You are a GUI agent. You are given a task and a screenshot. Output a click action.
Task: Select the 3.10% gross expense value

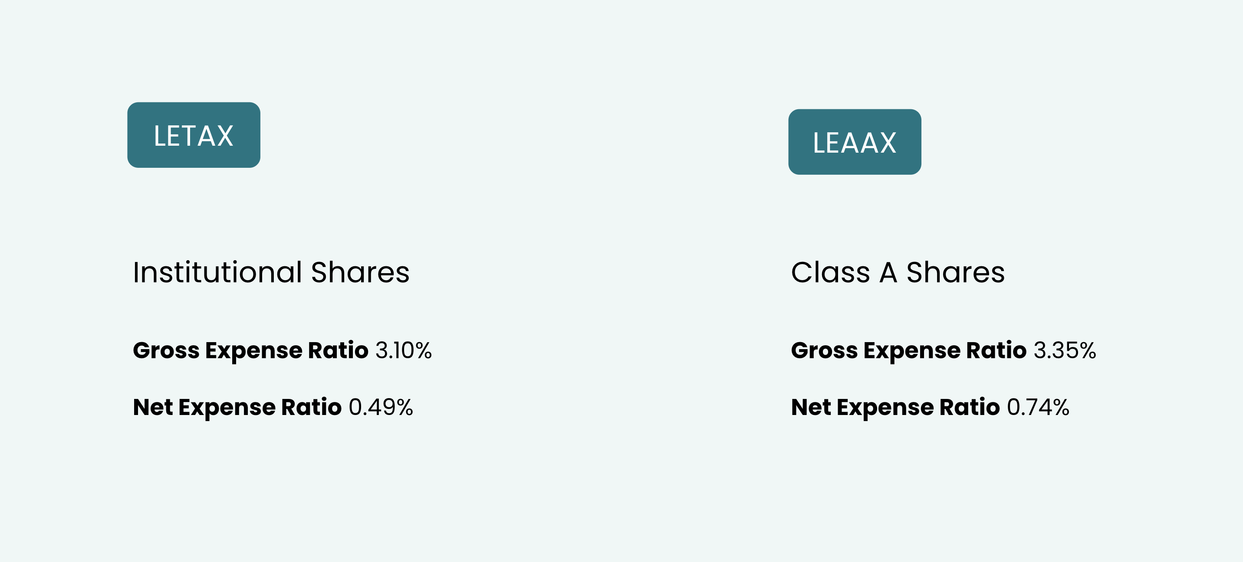click(403, 350)
